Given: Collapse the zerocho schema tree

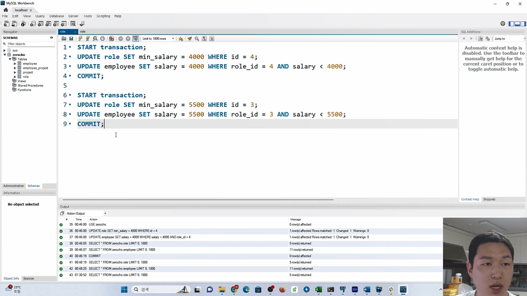Looking at the screenshot, I should pos(4,55).
